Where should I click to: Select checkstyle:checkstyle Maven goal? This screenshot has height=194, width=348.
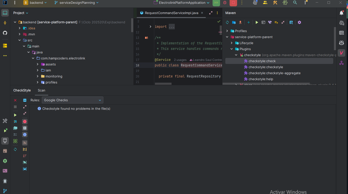[266, 67]
